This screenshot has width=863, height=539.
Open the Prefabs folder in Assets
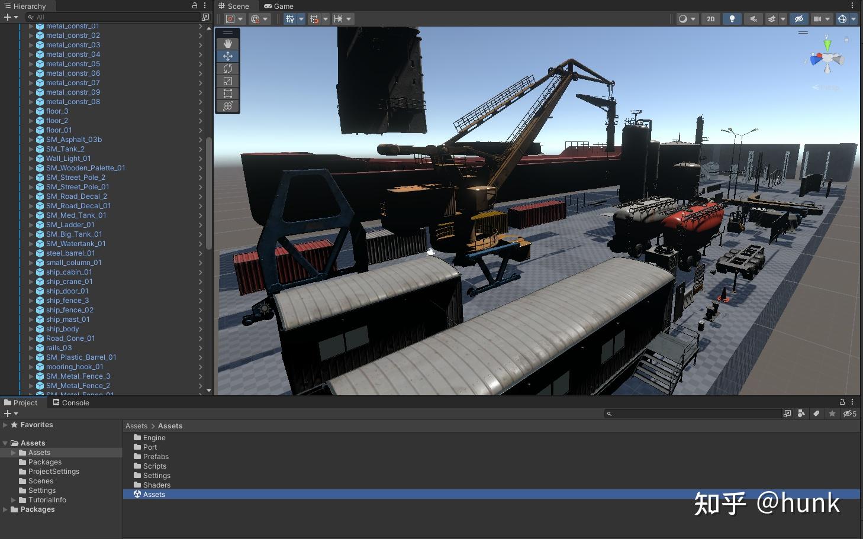pyautogui.click(x=155, y=456)
